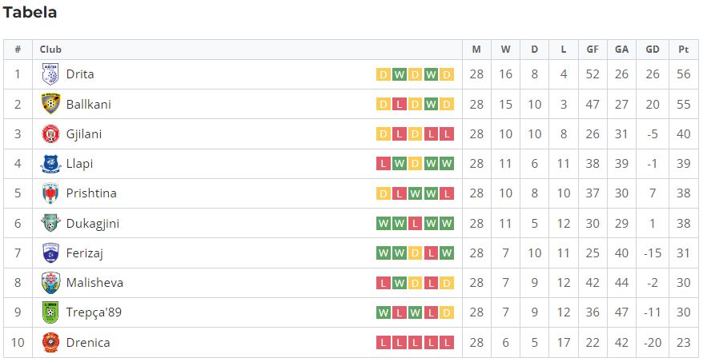Click the Trepça'89 club crest icon
Viewport: 707px width, 362px height.
[50, 312]
